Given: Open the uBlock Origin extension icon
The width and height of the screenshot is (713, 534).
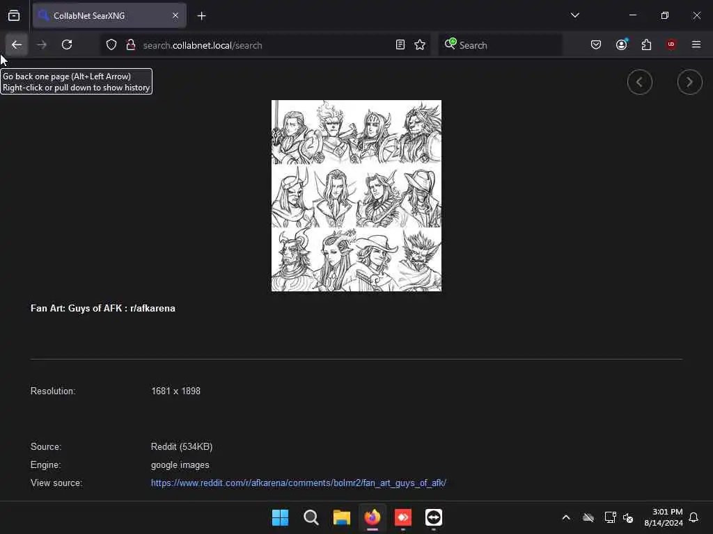Looking at the screenshot, I should tap(671, 44).
